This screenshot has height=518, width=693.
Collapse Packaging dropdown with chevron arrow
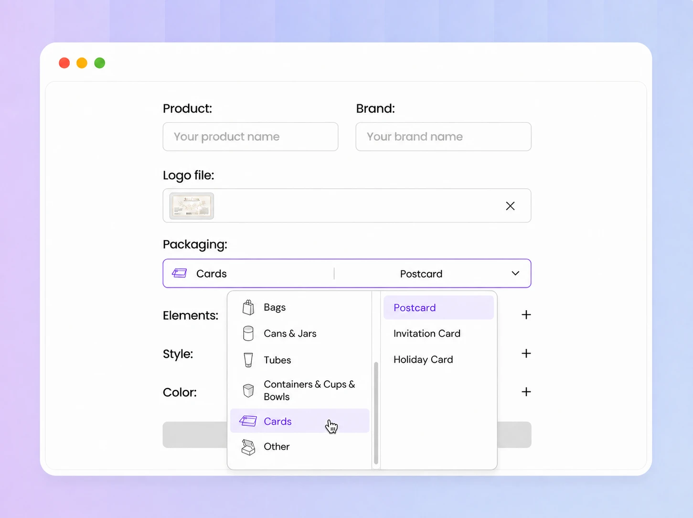pyautogui.click(x=515, y=273)
